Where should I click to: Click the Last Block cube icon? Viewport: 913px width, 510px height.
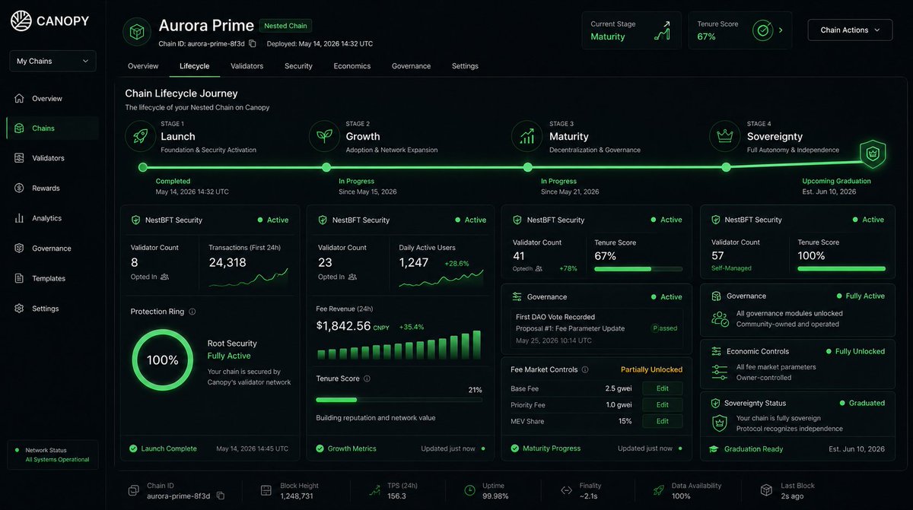click(x=767, y=491)
